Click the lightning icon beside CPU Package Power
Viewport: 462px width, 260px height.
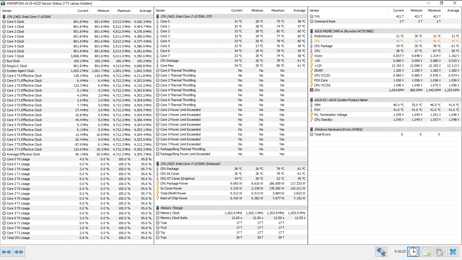pyautogui.click(x=158, y=183)
